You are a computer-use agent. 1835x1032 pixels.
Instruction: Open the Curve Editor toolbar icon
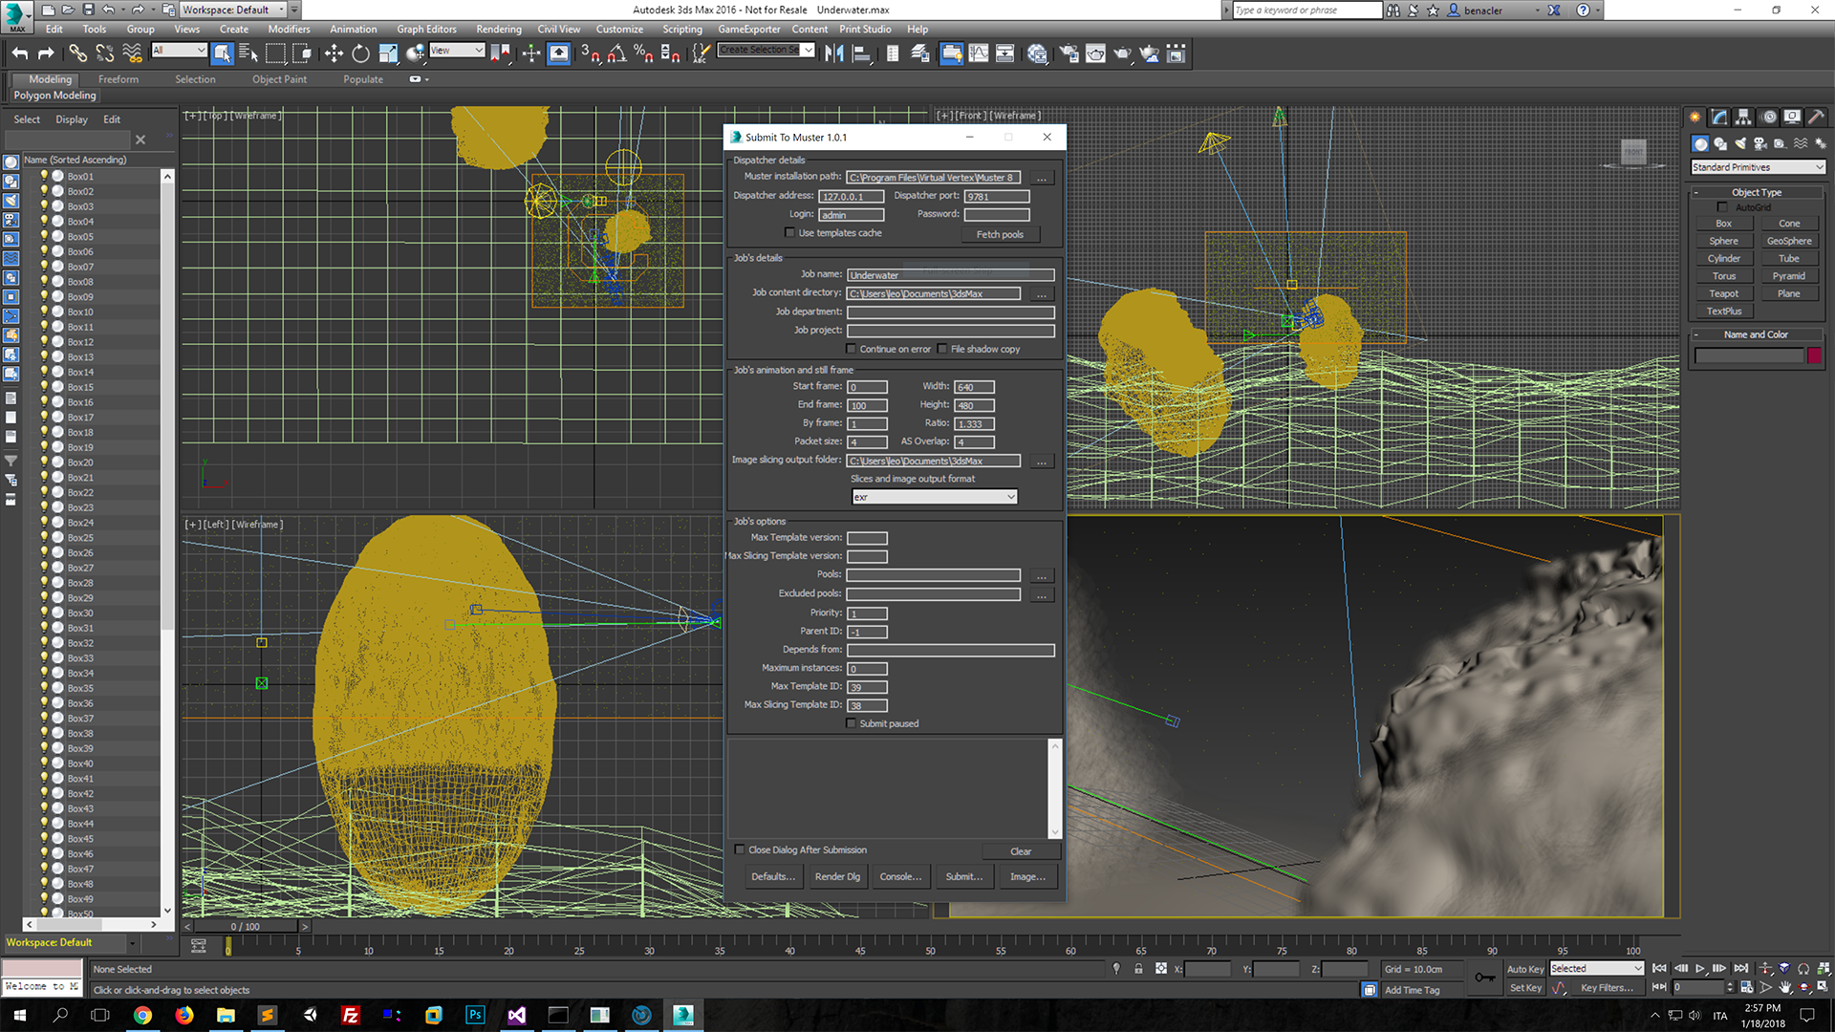pos(979,54)
